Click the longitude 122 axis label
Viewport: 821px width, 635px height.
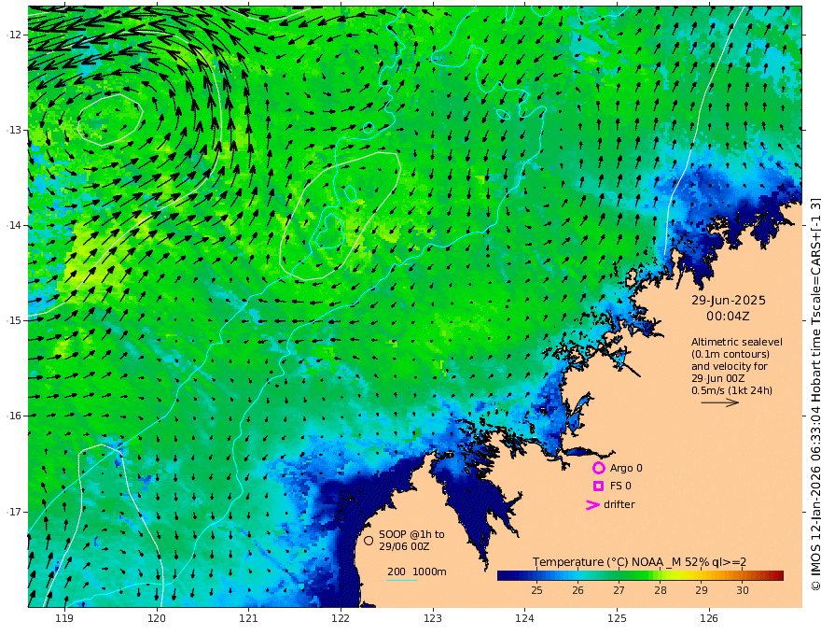click(341, 619)
